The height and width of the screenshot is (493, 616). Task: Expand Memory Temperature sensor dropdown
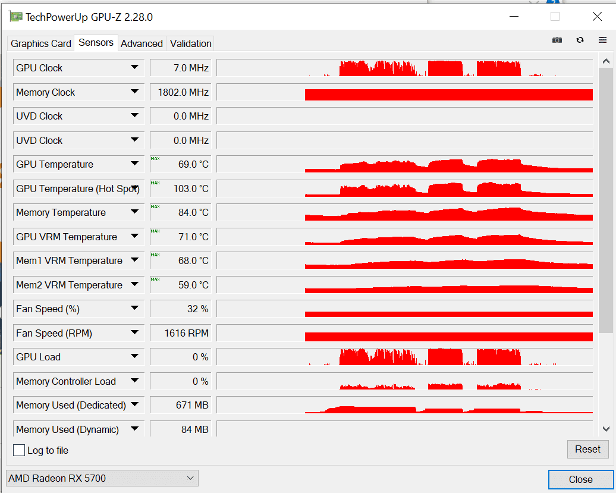pyautogui.click(x=134, y=212)
